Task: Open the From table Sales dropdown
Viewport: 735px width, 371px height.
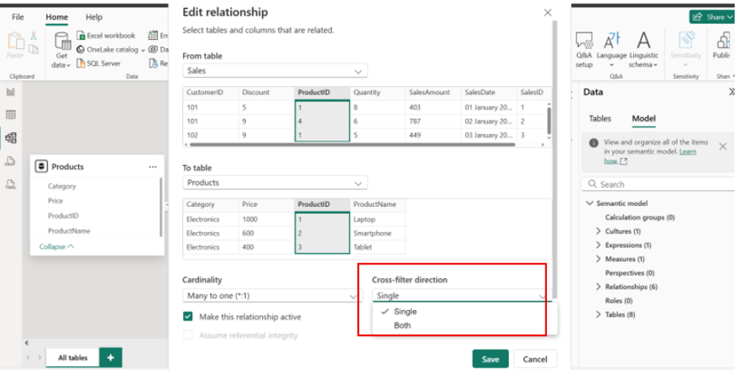Action: coord(275,71)
